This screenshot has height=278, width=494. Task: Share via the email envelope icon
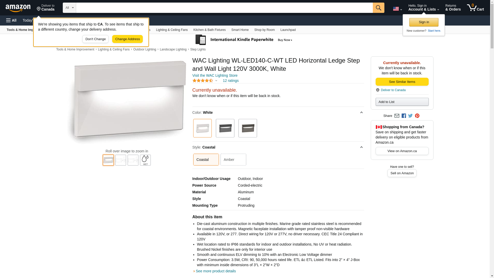(x=397, y=116)
